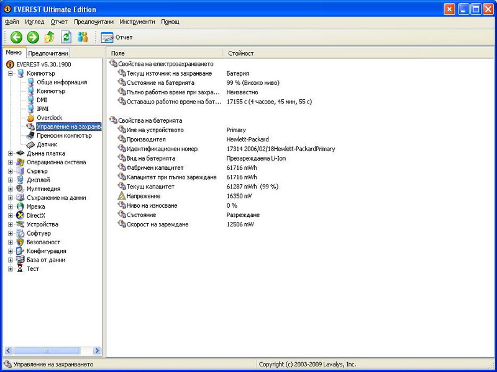Open the Помощ menu
Viewport: 497px width, 372px height.
point(170,22)
